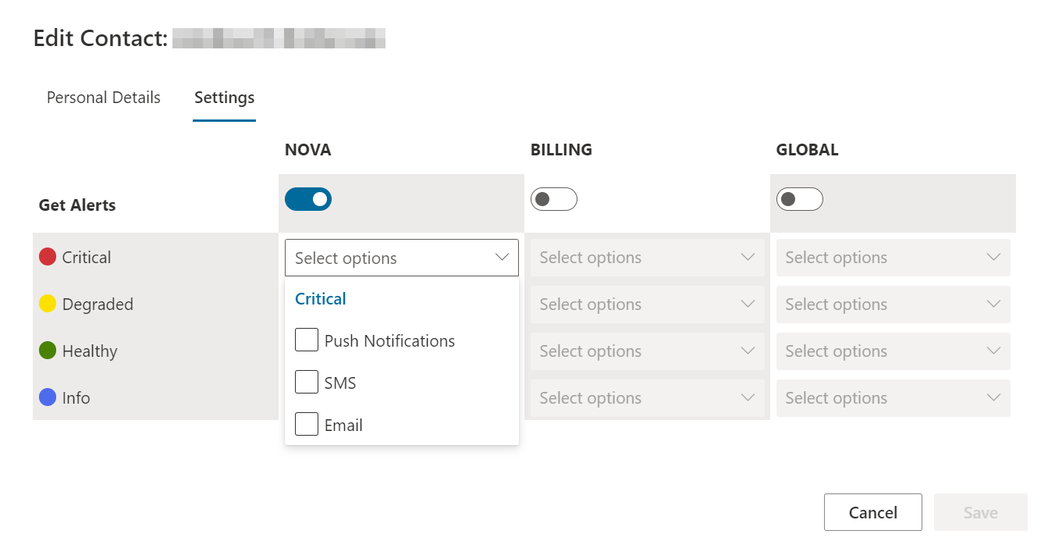The width and height of the screenshot is (1048, 552).
Task: Enable GLOBAL Get Alerts toggle
Action: [800, 199]
